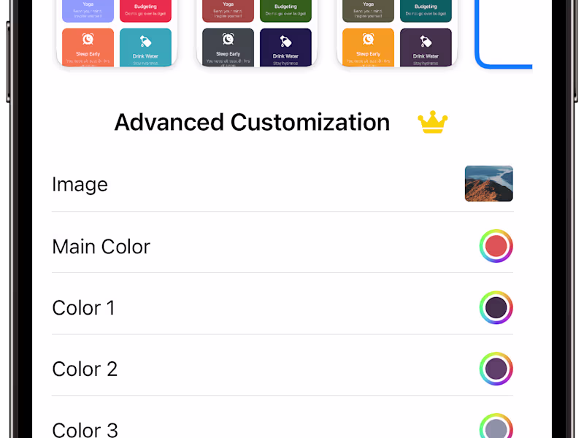This screenshot has height=438, width=584.
Task: Open the Main Color picker swatch
Action: [x=496, y=246]
